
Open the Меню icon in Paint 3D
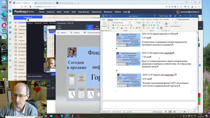pyautogui.click(x=59, y=27)
